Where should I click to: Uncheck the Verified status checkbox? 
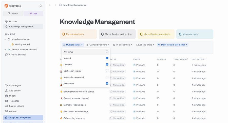[107, 58]
